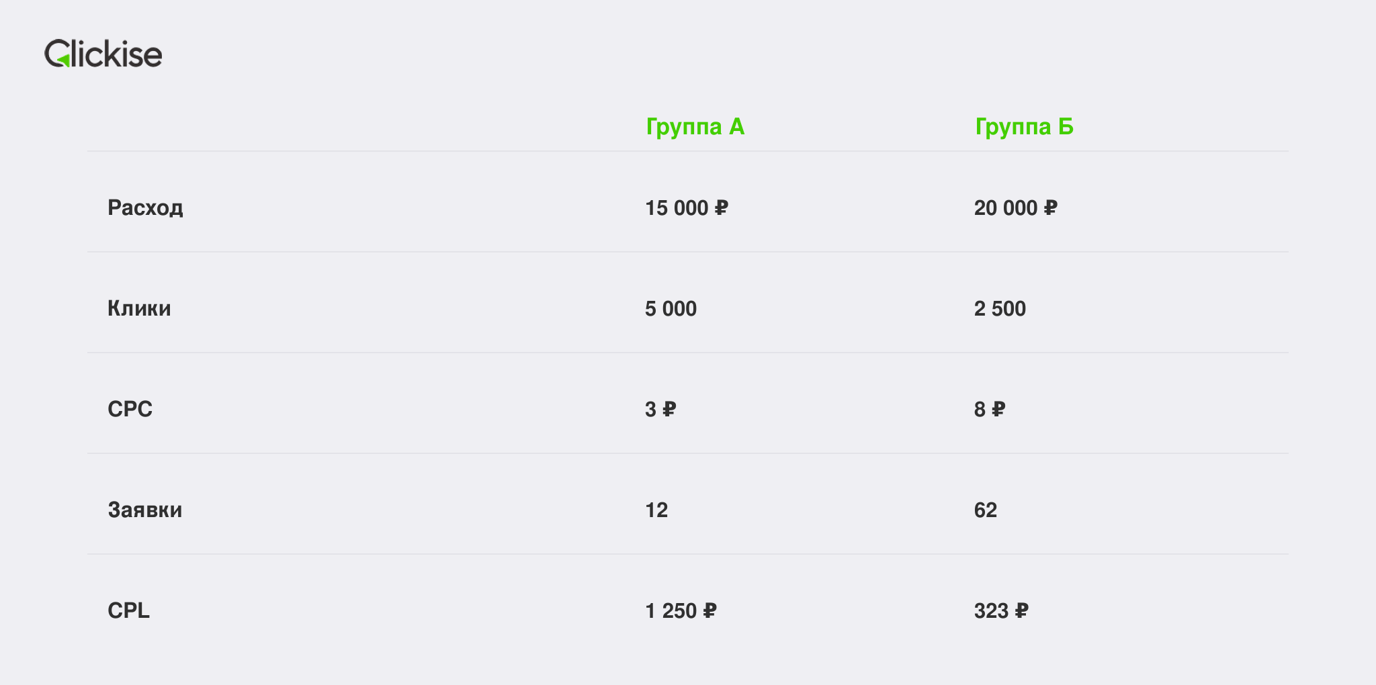The image size is (1376, 685).
Task: Select the Группа А column header
Action: (695, 127)
